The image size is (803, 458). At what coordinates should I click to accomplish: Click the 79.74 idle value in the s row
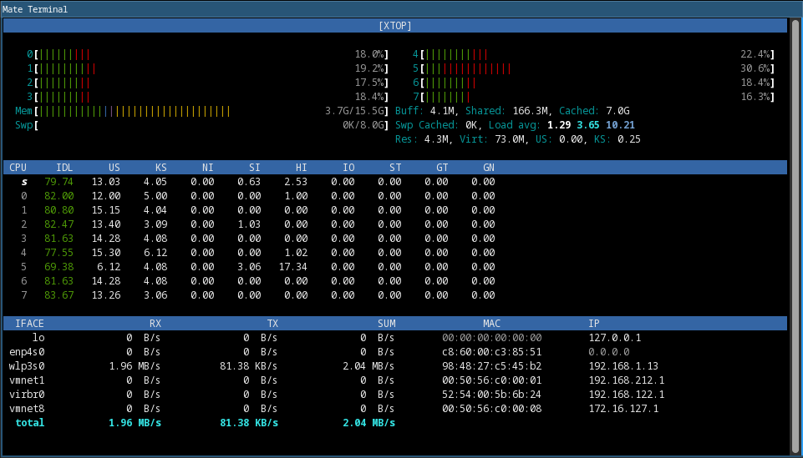click(x=58, y=182)
